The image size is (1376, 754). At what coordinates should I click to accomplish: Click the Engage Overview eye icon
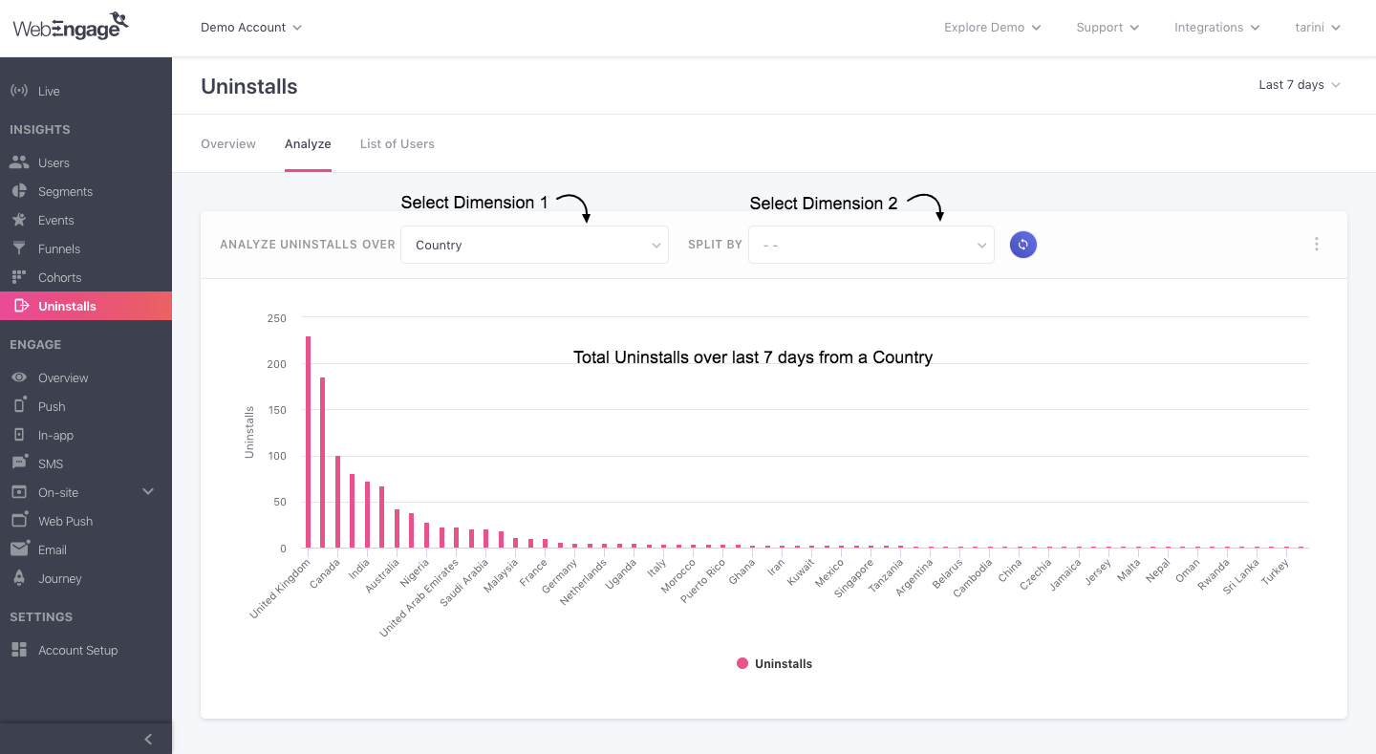(x=19, y=377)
